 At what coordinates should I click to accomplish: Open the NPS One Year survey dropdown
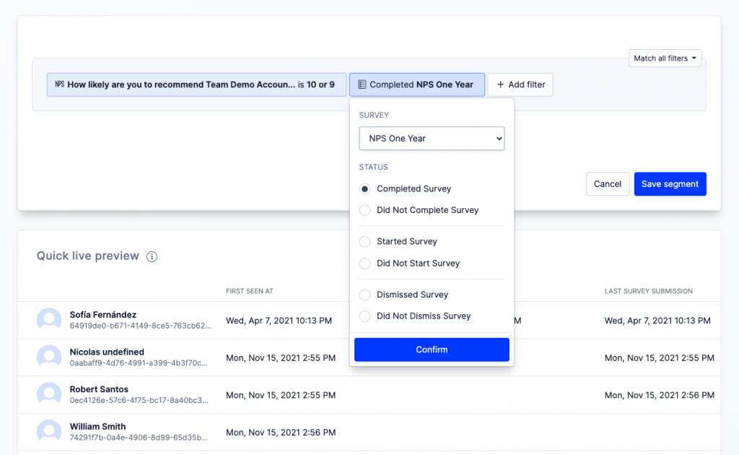[432, 138]
